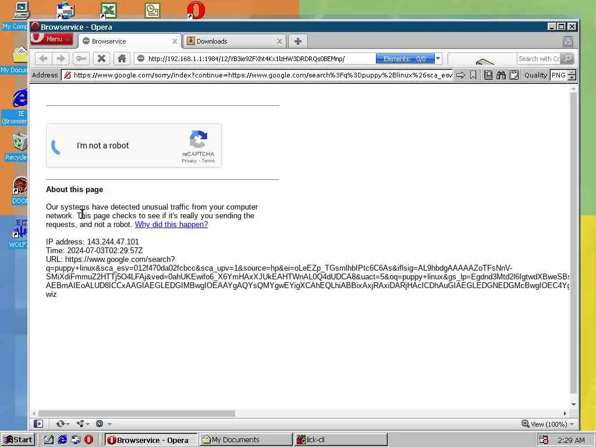596x447 pixels.
Task: Open the Opera Unite status icon
Action: pos(80,424)
